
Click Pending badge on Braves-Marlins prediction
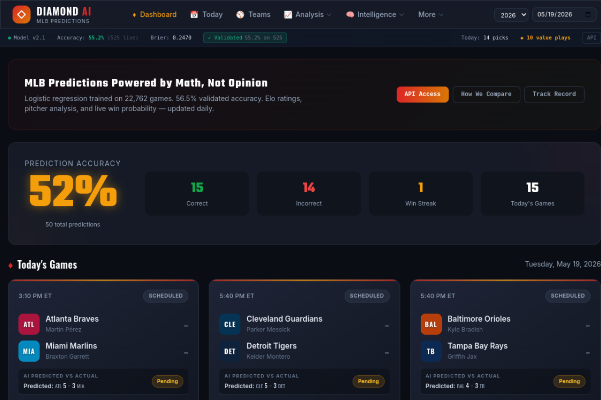[x=168, y=381]
